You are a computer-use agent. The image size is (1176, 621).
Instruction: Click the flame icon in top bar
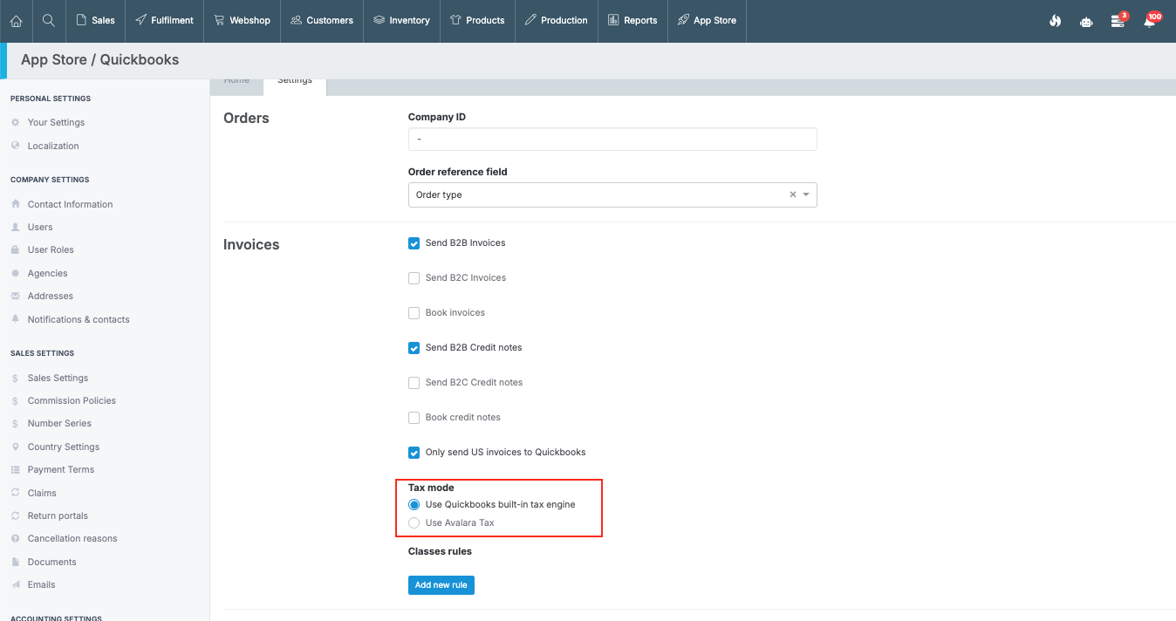(1055, 21)
